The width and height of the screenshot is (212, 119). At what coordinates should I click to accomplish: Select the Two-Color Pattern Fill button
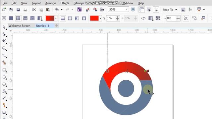[40, 18]
